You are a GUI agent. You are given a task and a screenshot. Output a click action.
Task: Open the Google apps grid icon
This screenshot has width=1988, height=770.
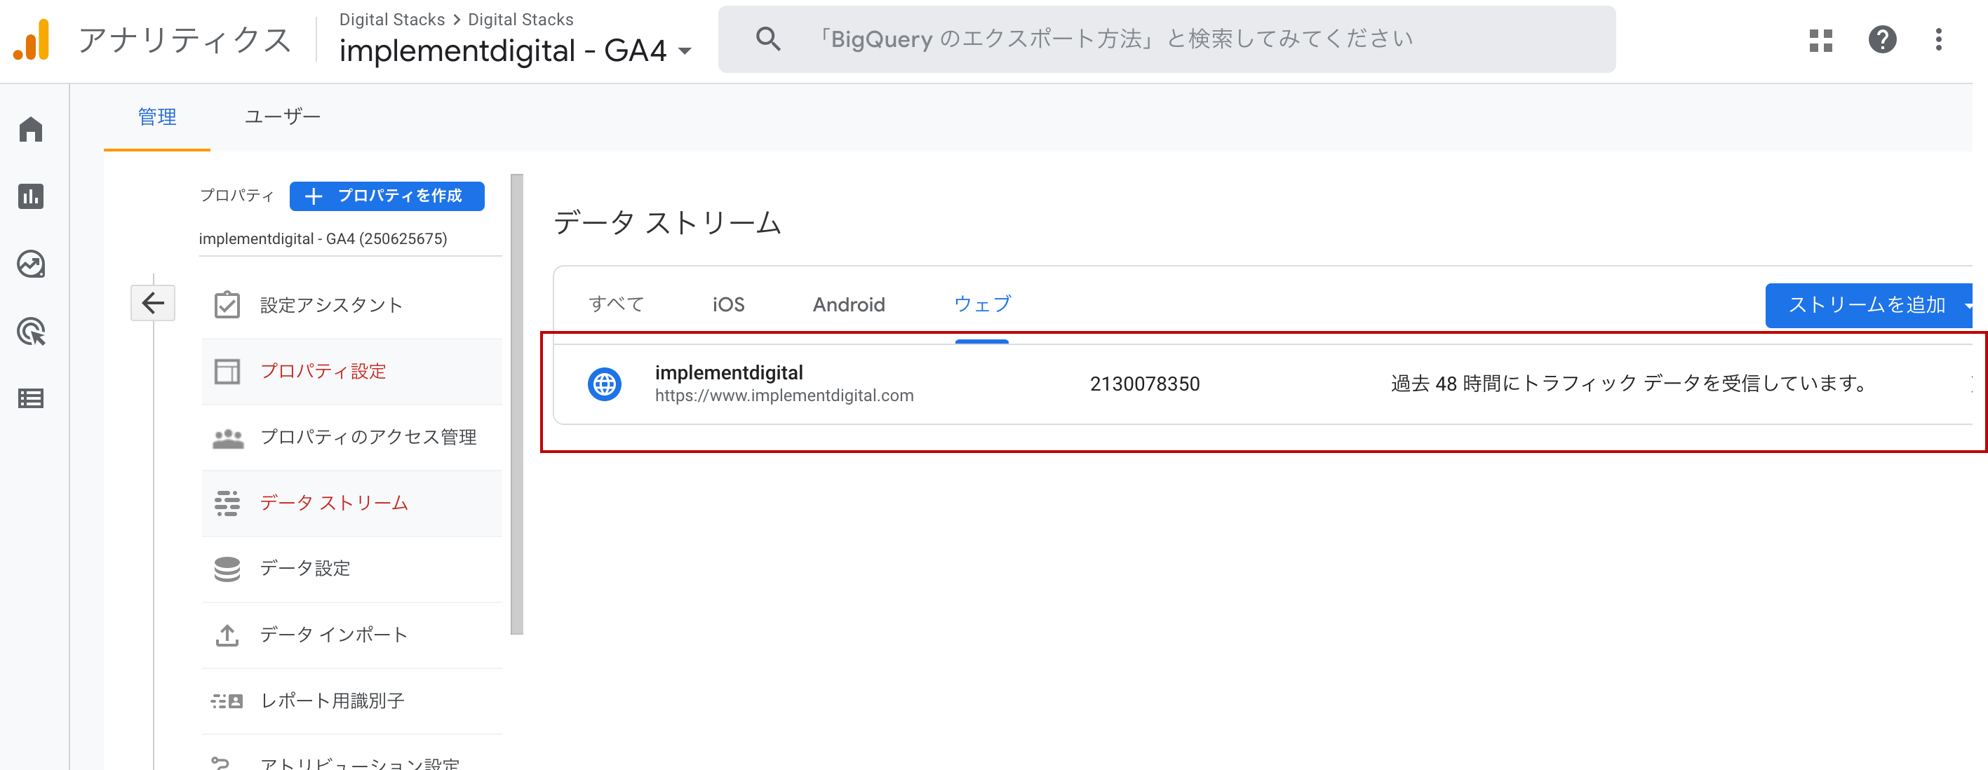coord(1820,40)
